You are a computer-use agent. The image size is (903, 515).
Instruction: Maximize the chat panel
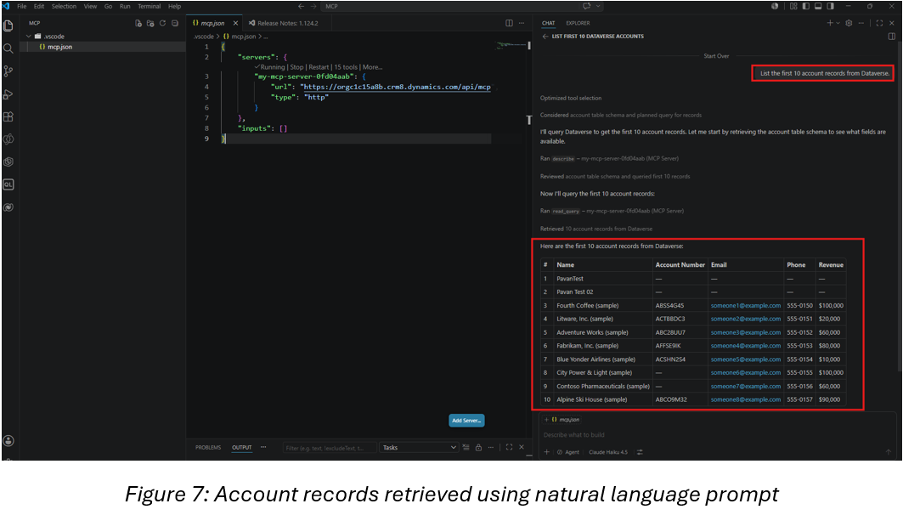click(879, 23)
